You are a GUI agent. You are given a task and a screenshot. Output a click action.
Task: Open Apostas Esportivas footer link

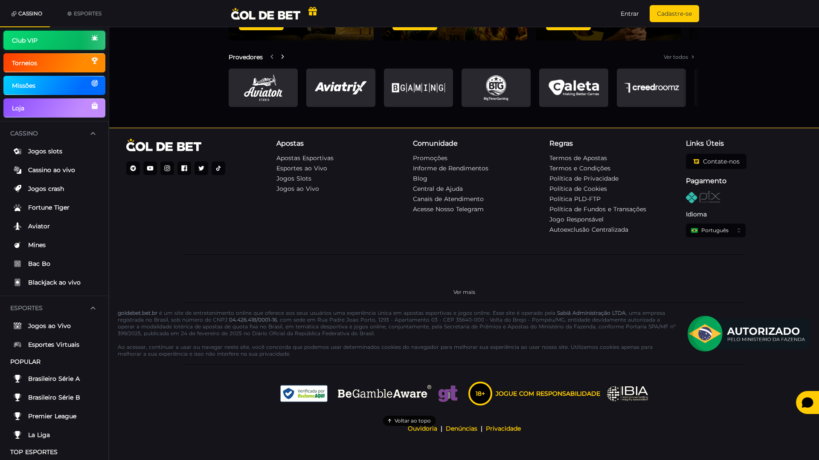305,158
